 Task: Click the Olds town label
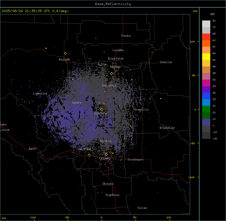[102, 103]
